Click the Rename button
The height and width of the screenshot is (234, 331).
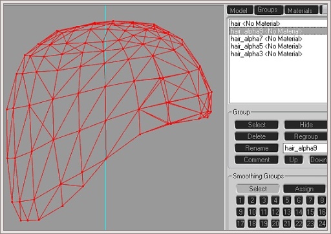coord(257,148)
